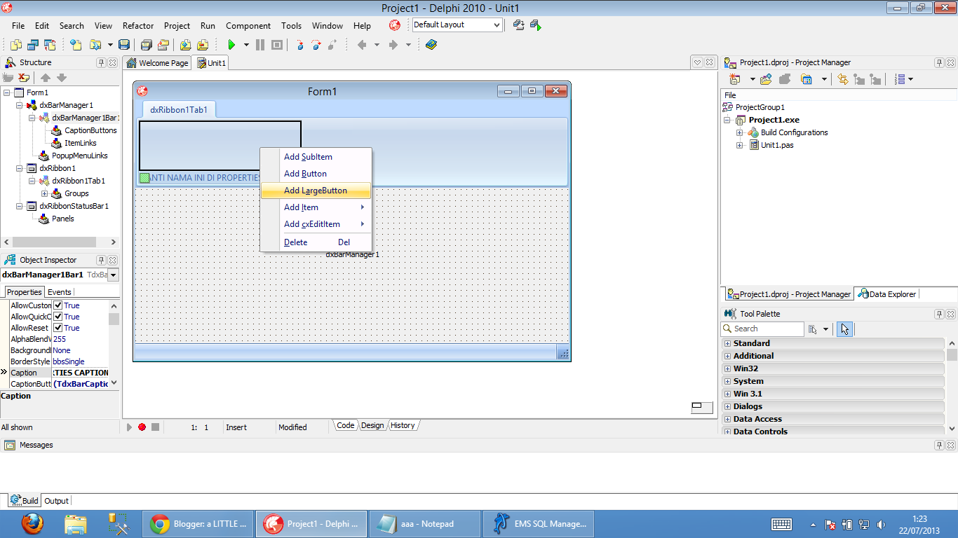Open a project using the Open Project icon
Image resolution: width=958 pixels, height=538 pixels.
[162, 44]
